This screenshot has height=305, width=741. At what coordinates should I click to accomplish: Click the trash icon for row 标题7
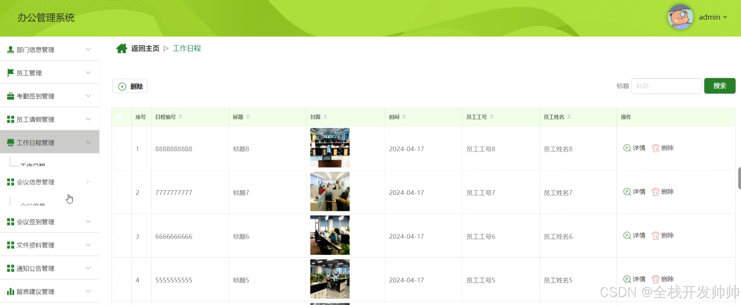[x=656, y=192]
